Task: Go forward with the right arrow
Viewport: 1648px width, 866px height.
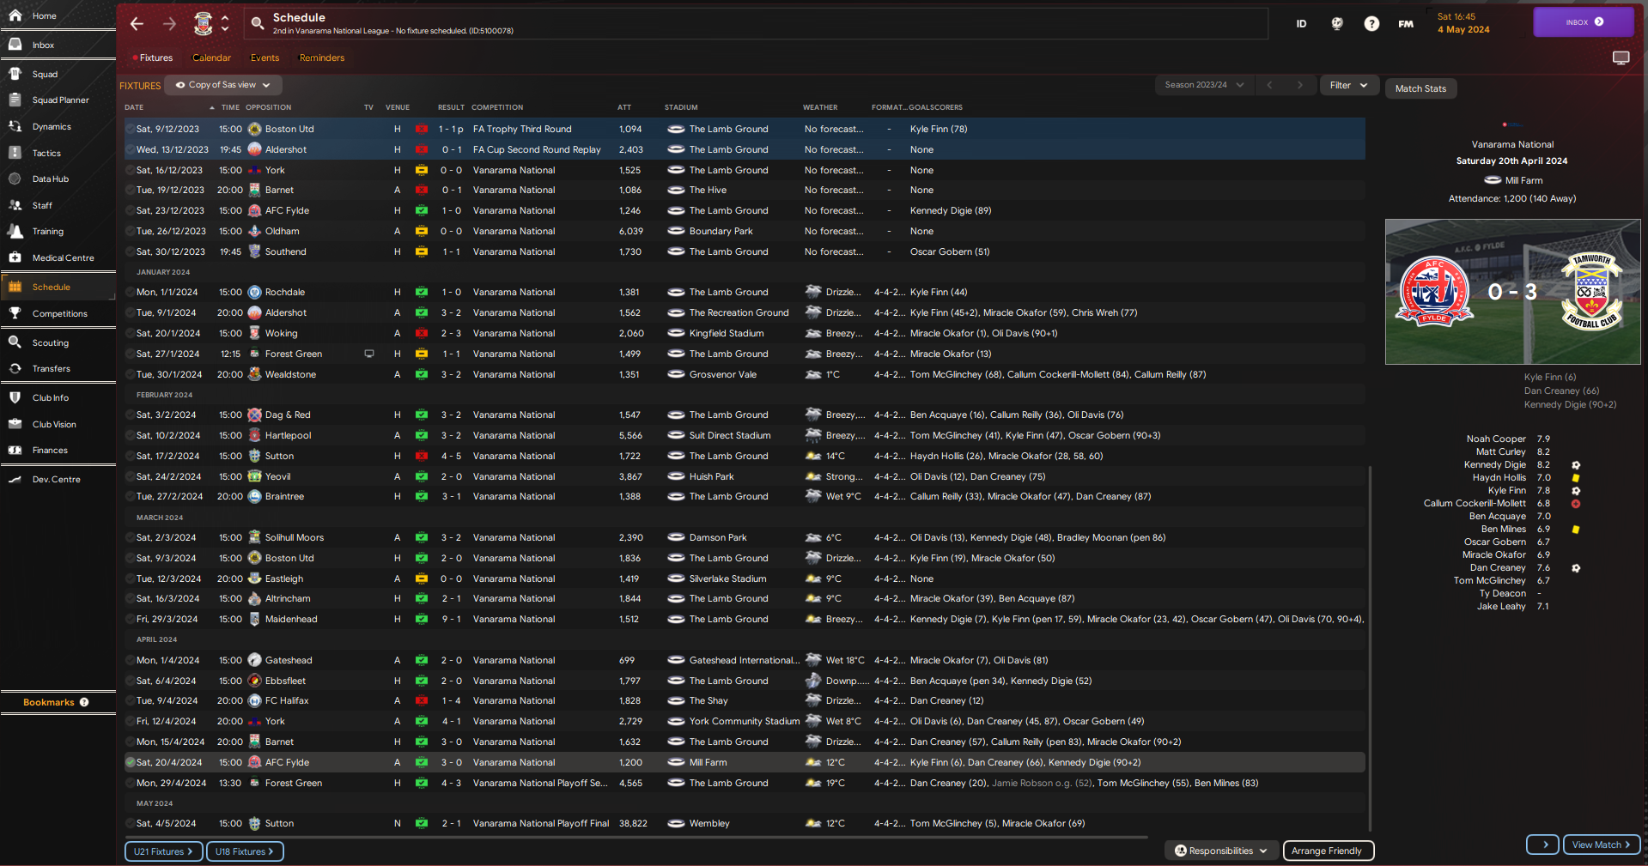Action: (x=169, y=24)
